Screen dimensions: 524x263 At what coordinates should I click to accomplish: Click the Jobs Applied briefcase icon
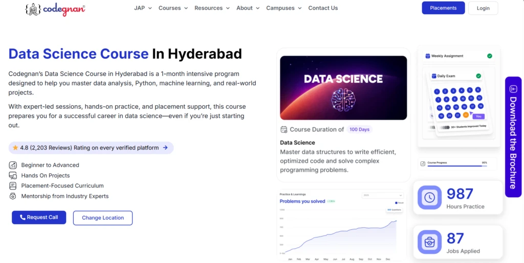pyautogui.click(x=429, y=242)
